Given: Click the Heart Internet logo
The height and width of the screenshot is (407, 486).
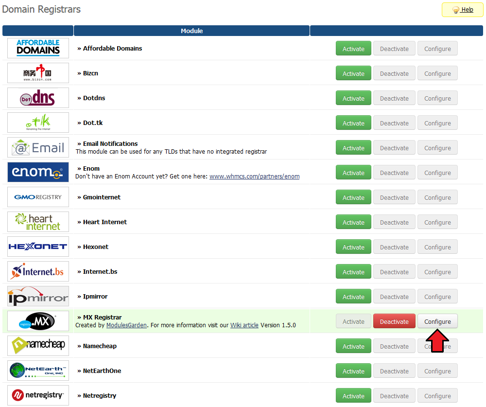Looking at the screenshot, I should (38, 222).
